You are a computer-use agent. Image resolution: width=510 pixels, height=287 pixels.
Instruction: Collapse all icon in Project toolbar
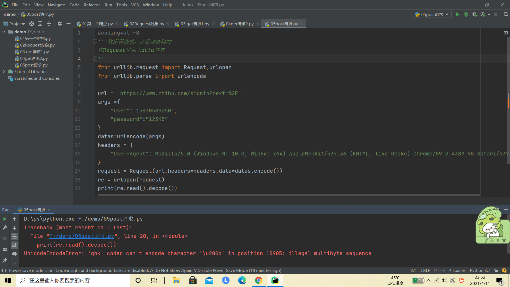click(49, 24)
